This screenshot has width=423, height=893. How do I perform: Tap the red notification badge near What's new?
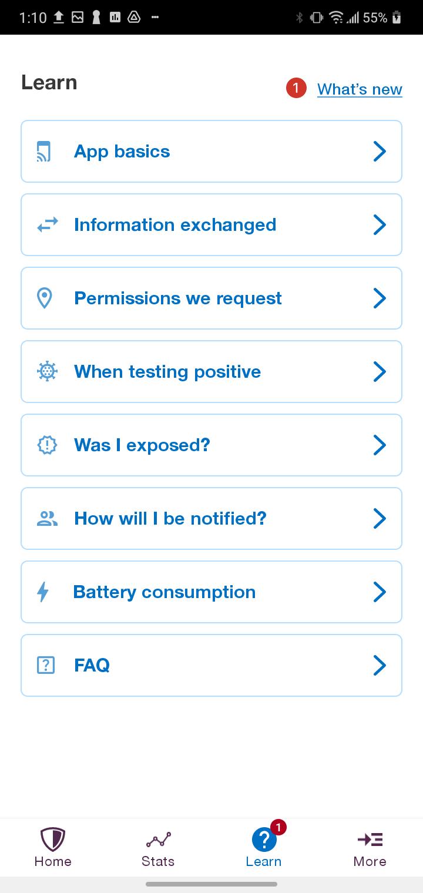pyautogui.click(x=296, y=89)
